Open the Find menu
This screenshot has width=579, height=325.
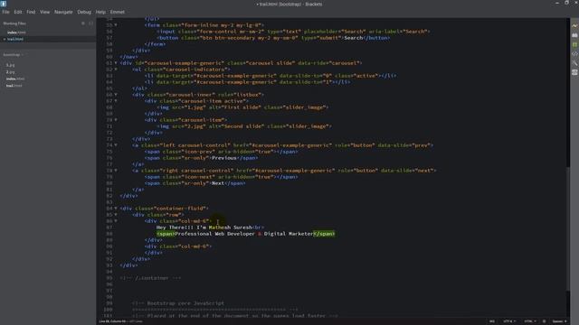[31, 12]
